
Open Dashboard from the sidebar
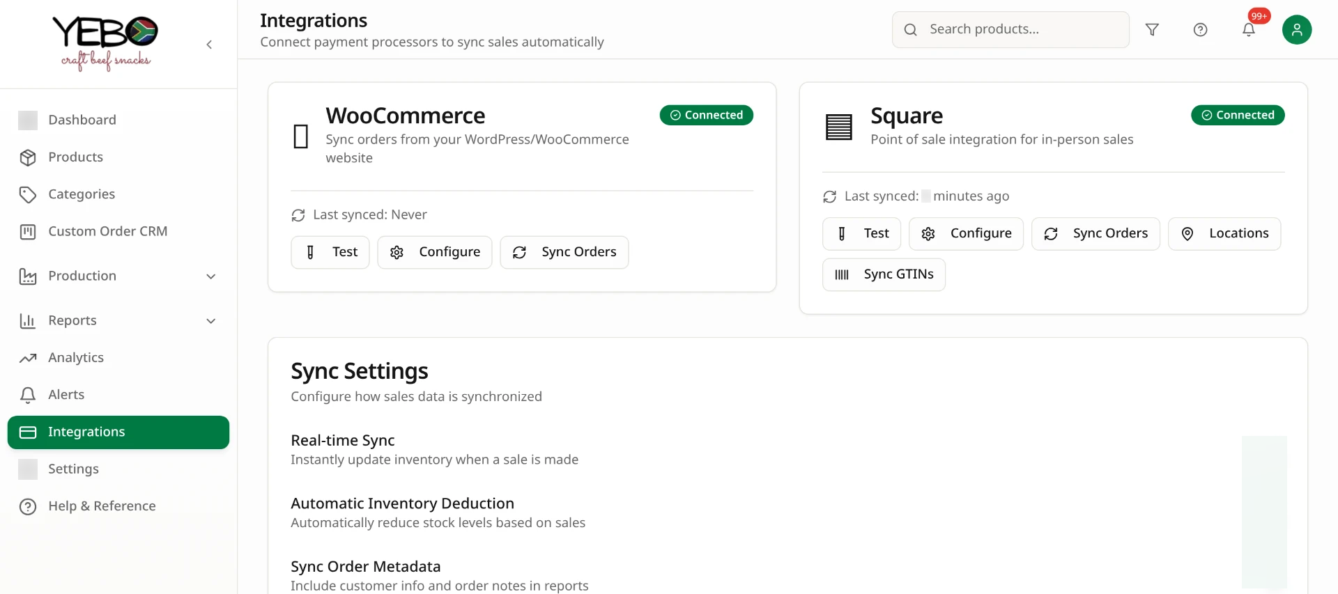pos(118,120)
